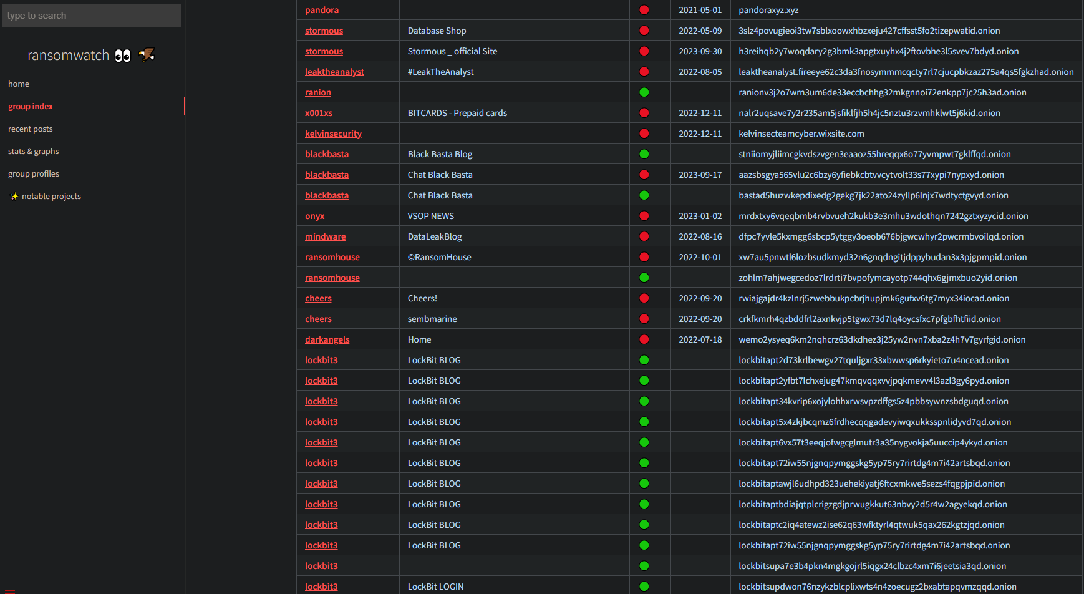
Task: Open the stormous link for official Site
Action: 324,51
